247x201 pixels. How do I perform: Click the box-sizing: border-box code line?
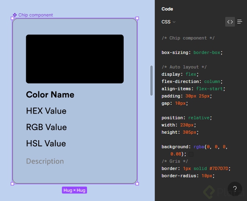192,52
